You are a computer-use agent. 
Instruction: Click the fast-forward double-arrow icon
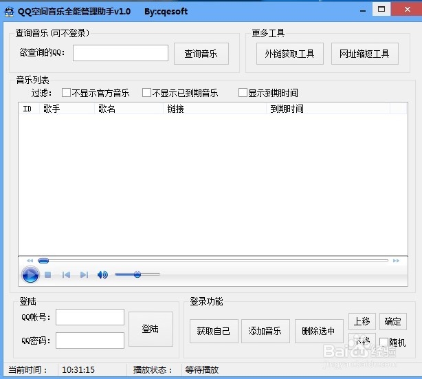(396, 261)
